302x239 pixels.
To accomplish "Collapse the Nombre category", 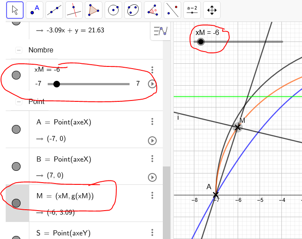I will coord(19,50).
